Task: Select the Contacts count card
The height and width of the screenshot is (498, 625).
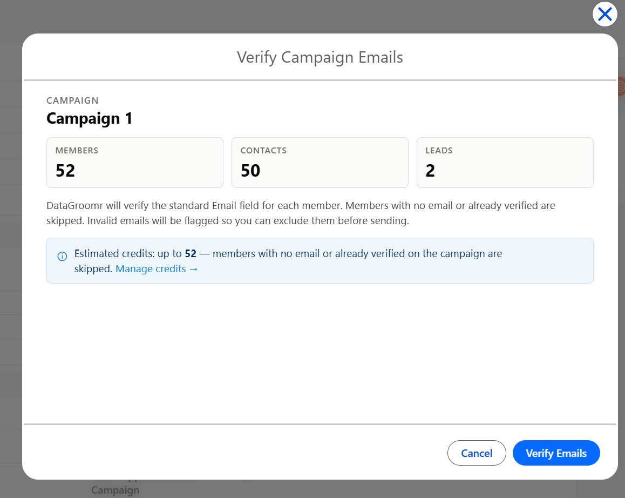Action: (x=320, y=163)
